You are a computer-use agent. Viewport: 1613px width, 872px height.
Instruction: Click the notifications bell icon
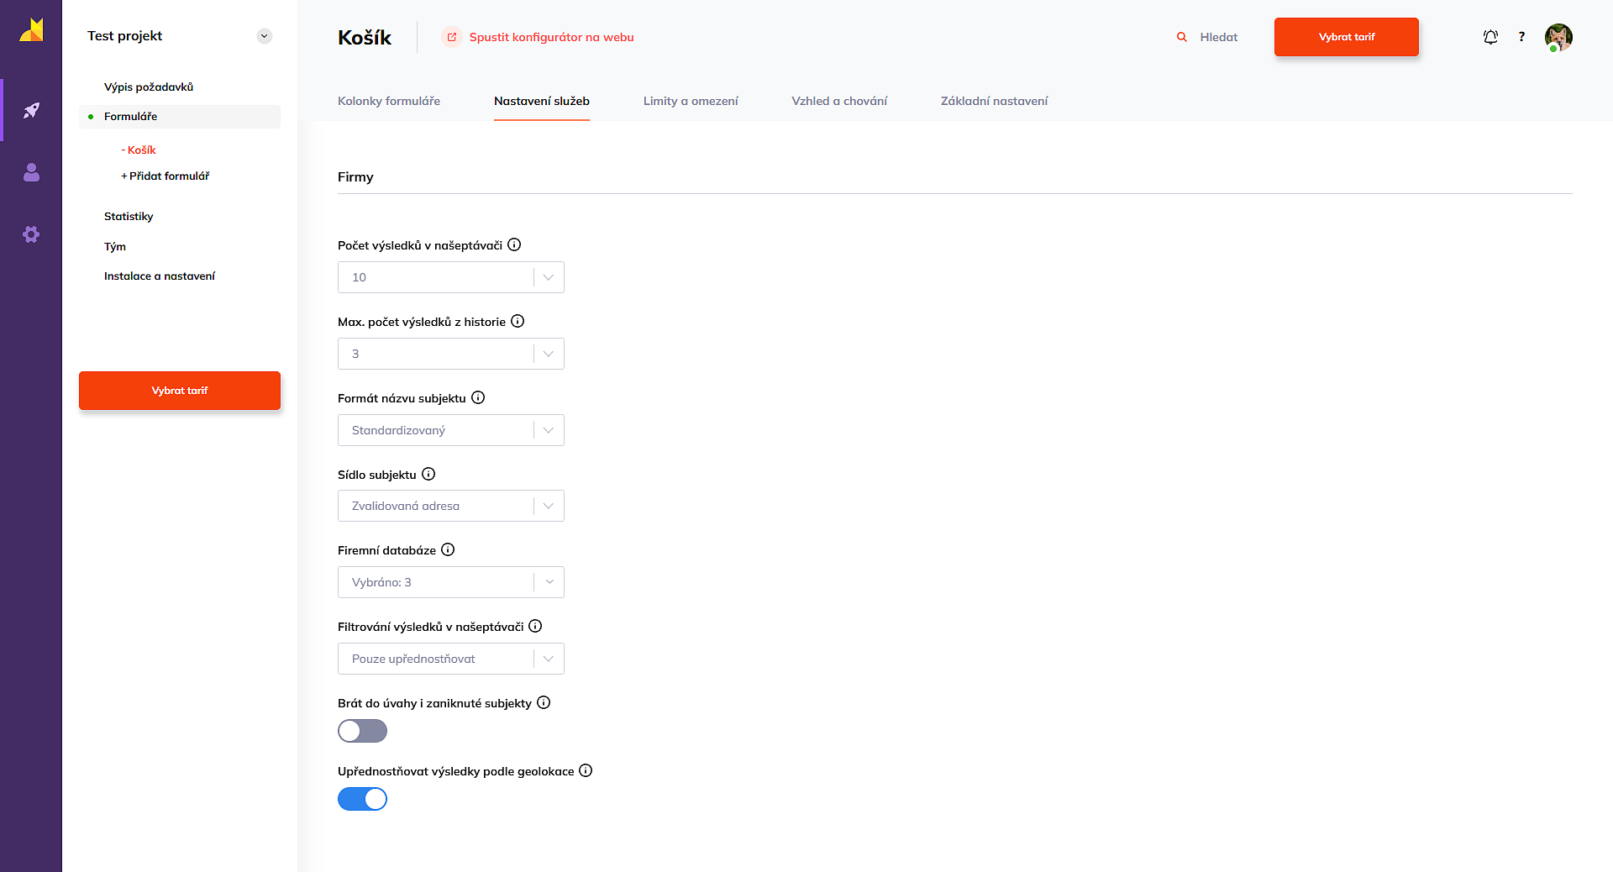(1490, 37)
